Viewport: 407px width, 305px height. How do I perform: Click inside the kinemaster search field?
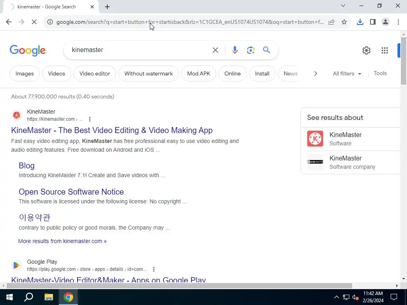(140, 50)
